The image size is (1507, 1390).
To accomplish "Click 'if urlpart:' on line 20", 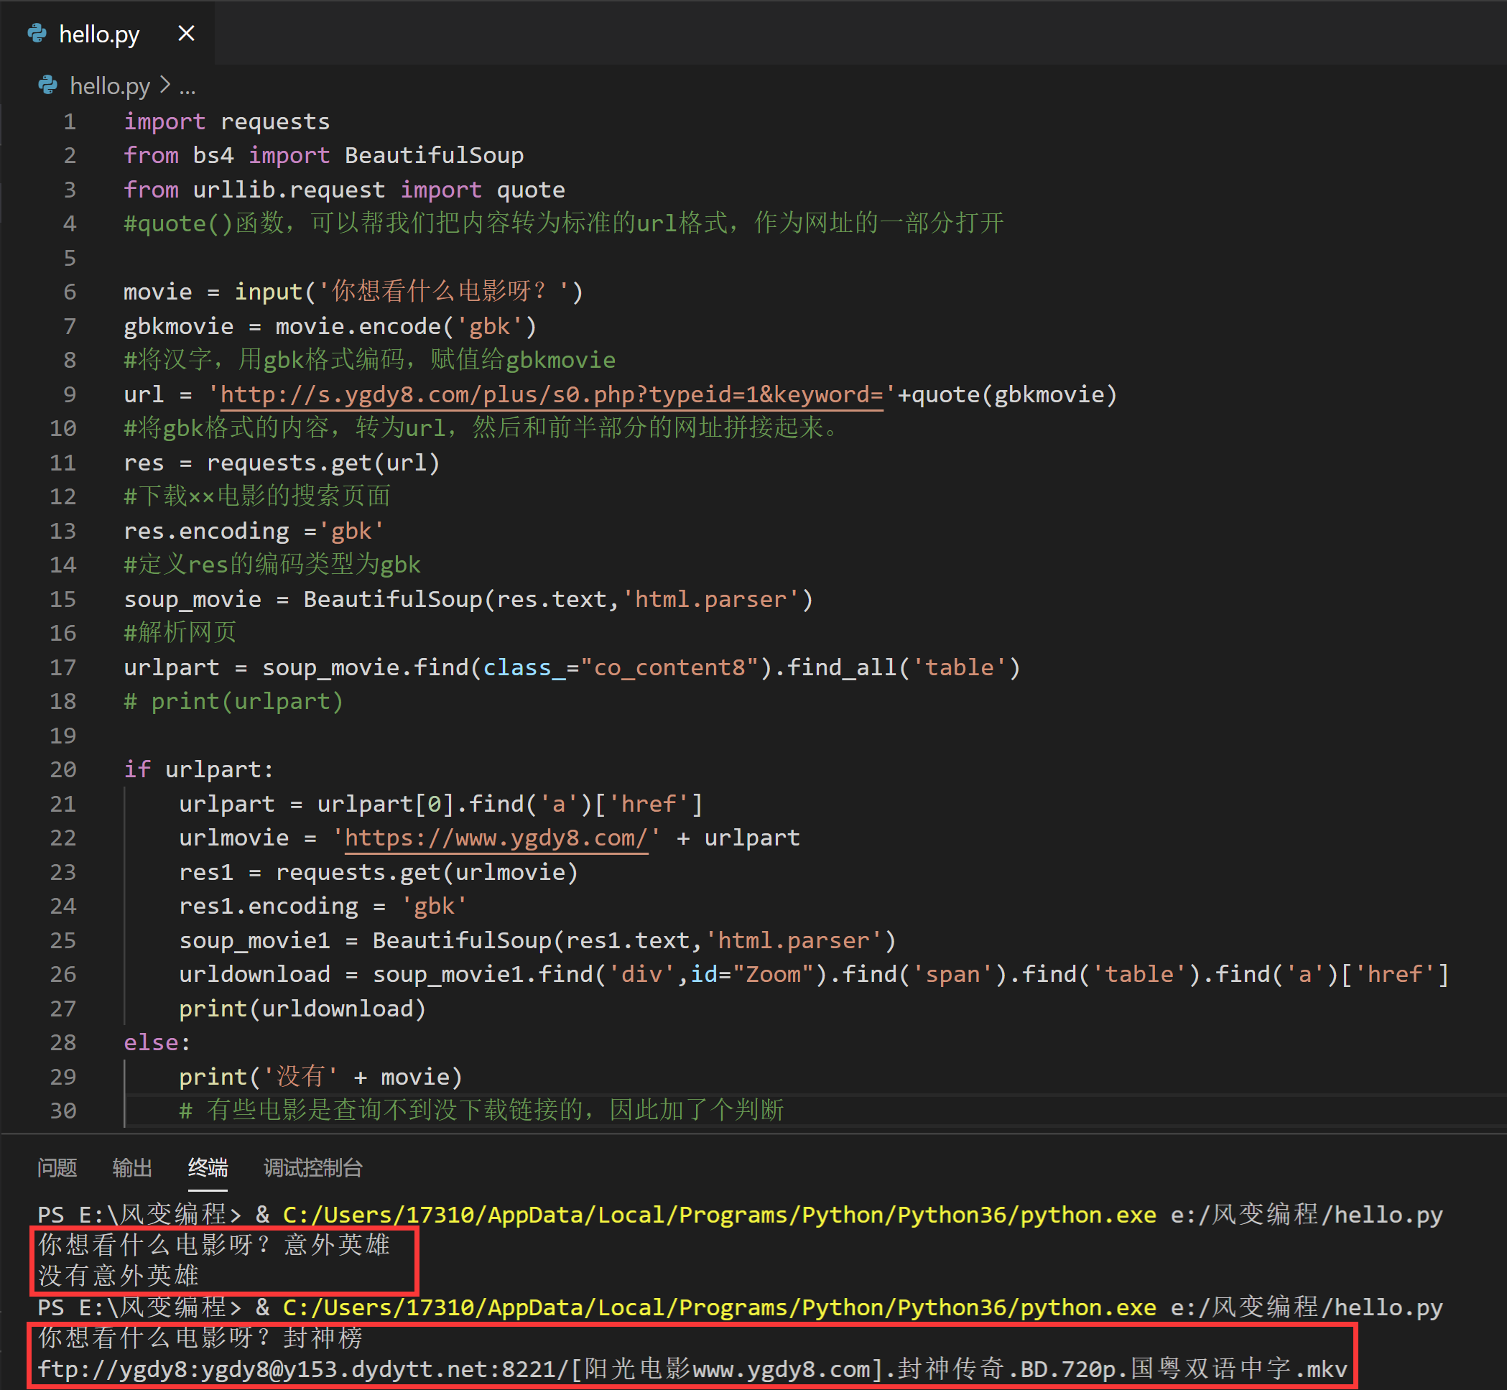I will pos(198,769).
